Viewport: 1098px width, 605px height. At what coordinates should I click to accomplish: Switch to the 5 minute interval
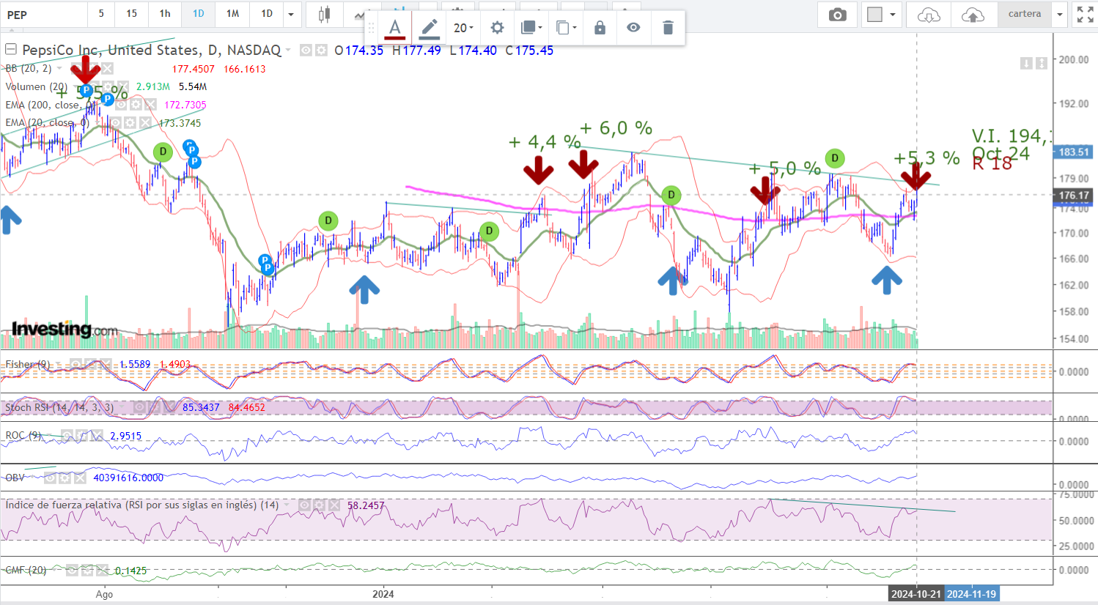coord(101,14)
